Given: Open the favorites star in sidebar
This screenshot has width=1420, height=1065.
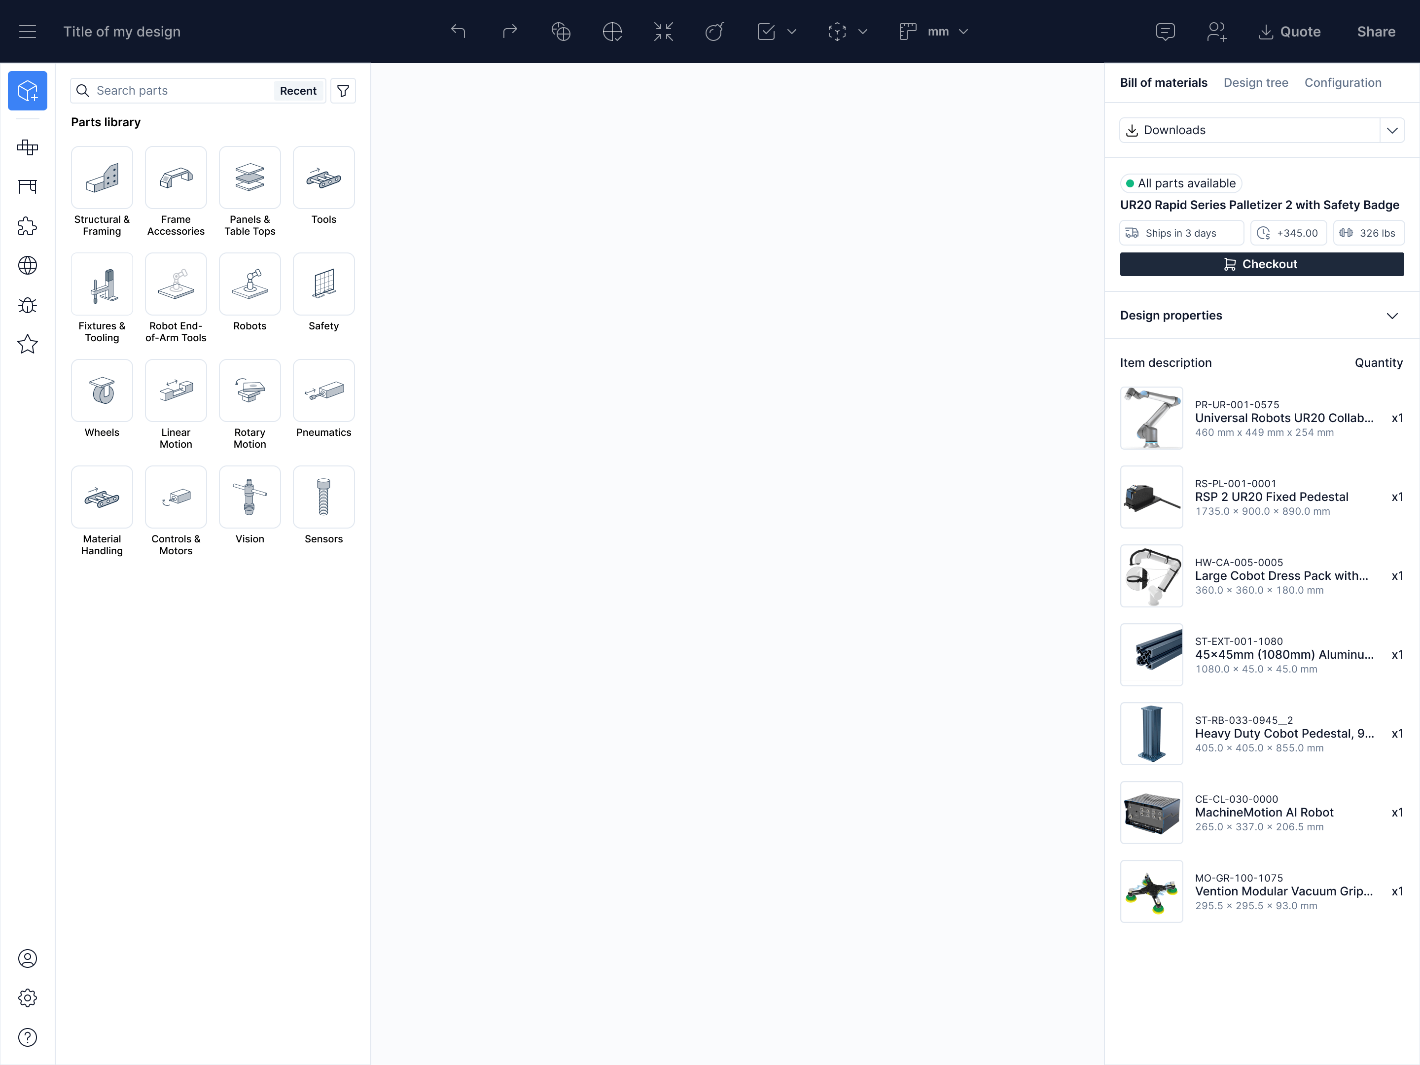Looking at the screenshot, I should coord(27,344).
